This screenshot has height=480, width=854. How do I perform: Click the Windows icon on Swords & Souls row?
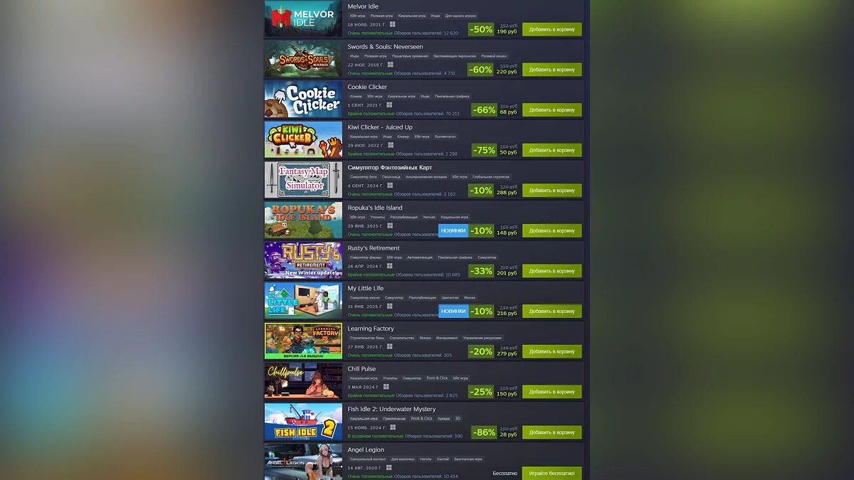[x=391, y=65]
